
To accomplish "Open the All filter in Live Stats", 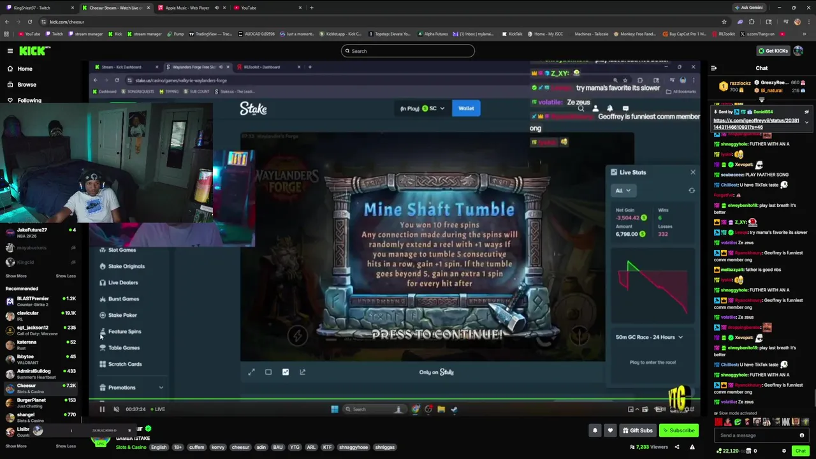I will [x=622, y=191].
